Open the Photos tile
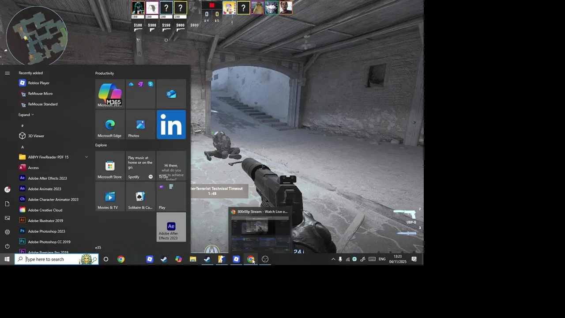565x318 pixels. (x=140, y=125)
